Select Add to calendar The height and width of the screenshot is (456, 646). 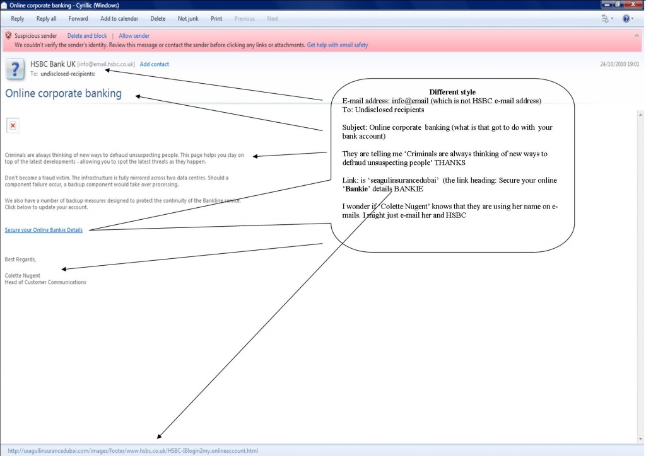(119, 19)
